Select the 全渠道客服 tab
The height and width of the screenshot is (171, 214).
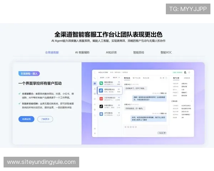(x=52, y=52)
